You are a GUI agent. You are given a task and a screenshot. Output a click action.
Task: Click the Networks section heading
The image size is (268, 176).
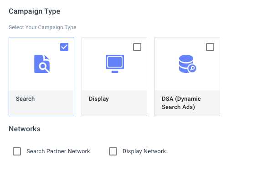pyautogui.click(x=25, y=129)
